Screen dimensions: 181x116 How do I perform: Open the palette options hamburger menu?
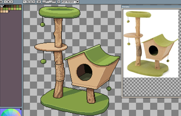click(x=12, y=2)
